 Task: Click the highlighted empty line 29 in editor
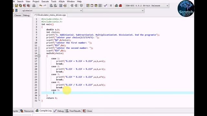(117, 93)
